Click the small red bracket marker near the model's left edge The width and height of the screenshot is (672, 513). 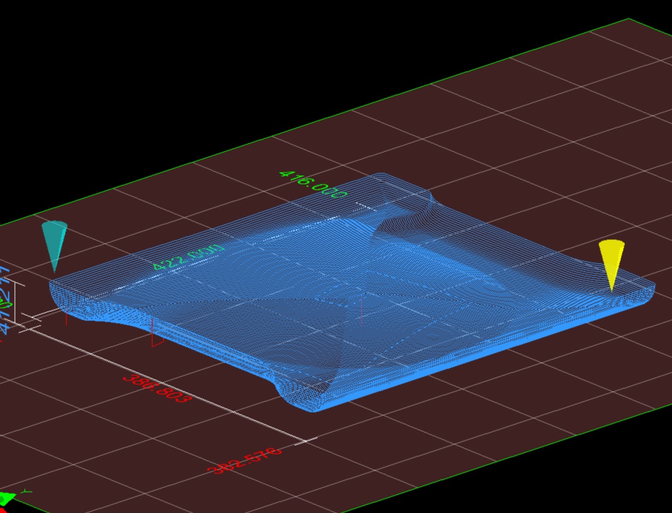point(157,333)
